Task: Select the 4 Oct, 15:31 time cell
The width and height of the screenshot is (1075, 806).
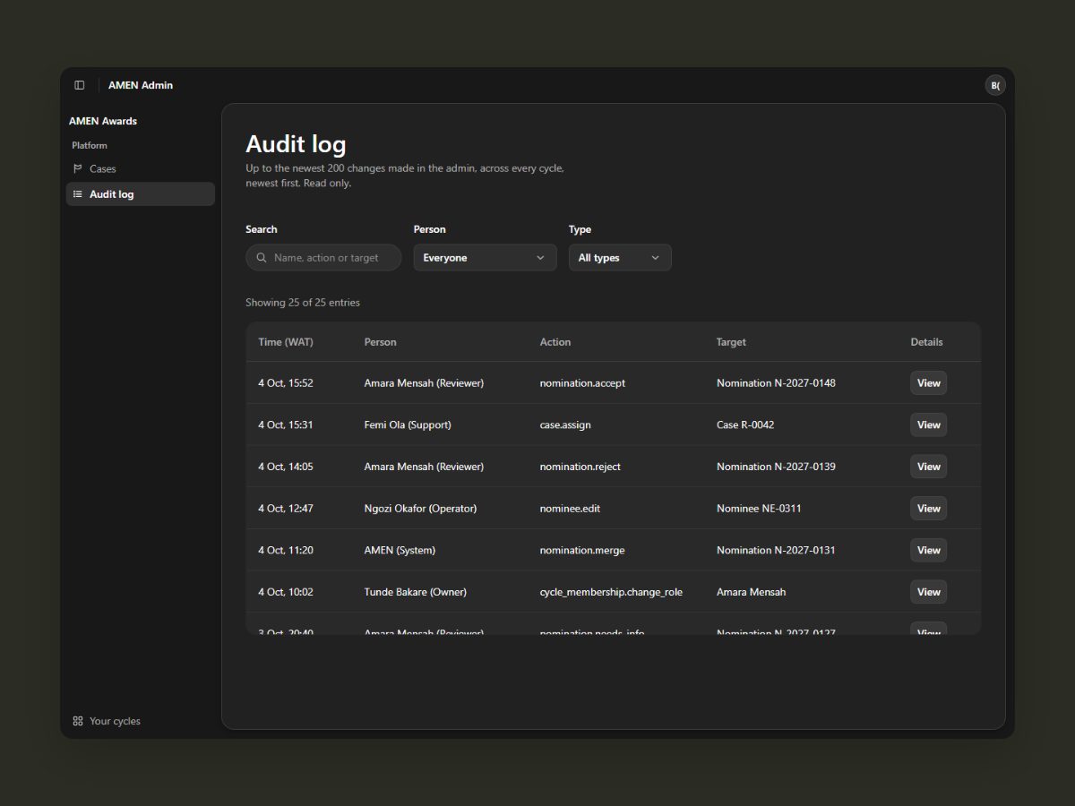Action: (x=286, y=424)
